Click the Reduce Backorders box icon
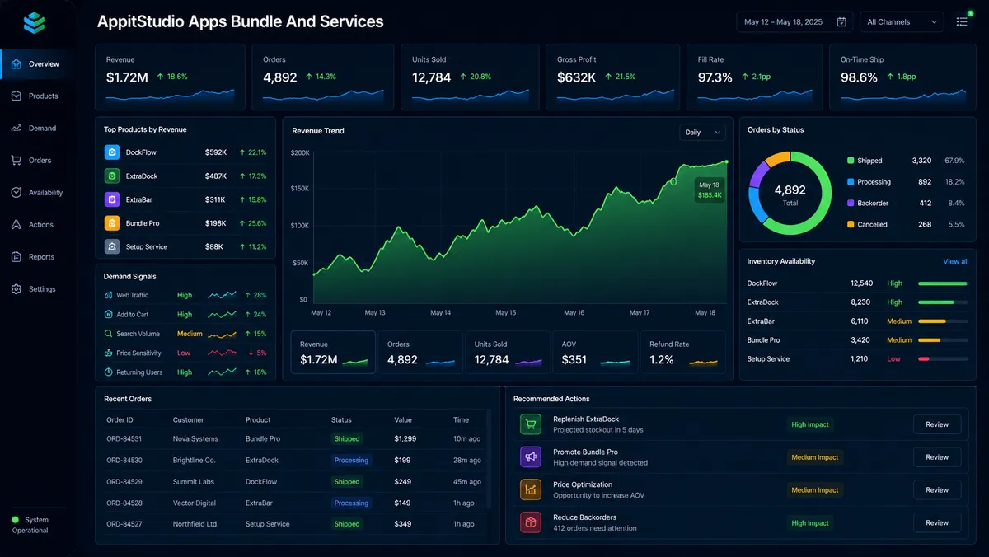This screenshot has height=557, width=989. [x=530, y=522]
